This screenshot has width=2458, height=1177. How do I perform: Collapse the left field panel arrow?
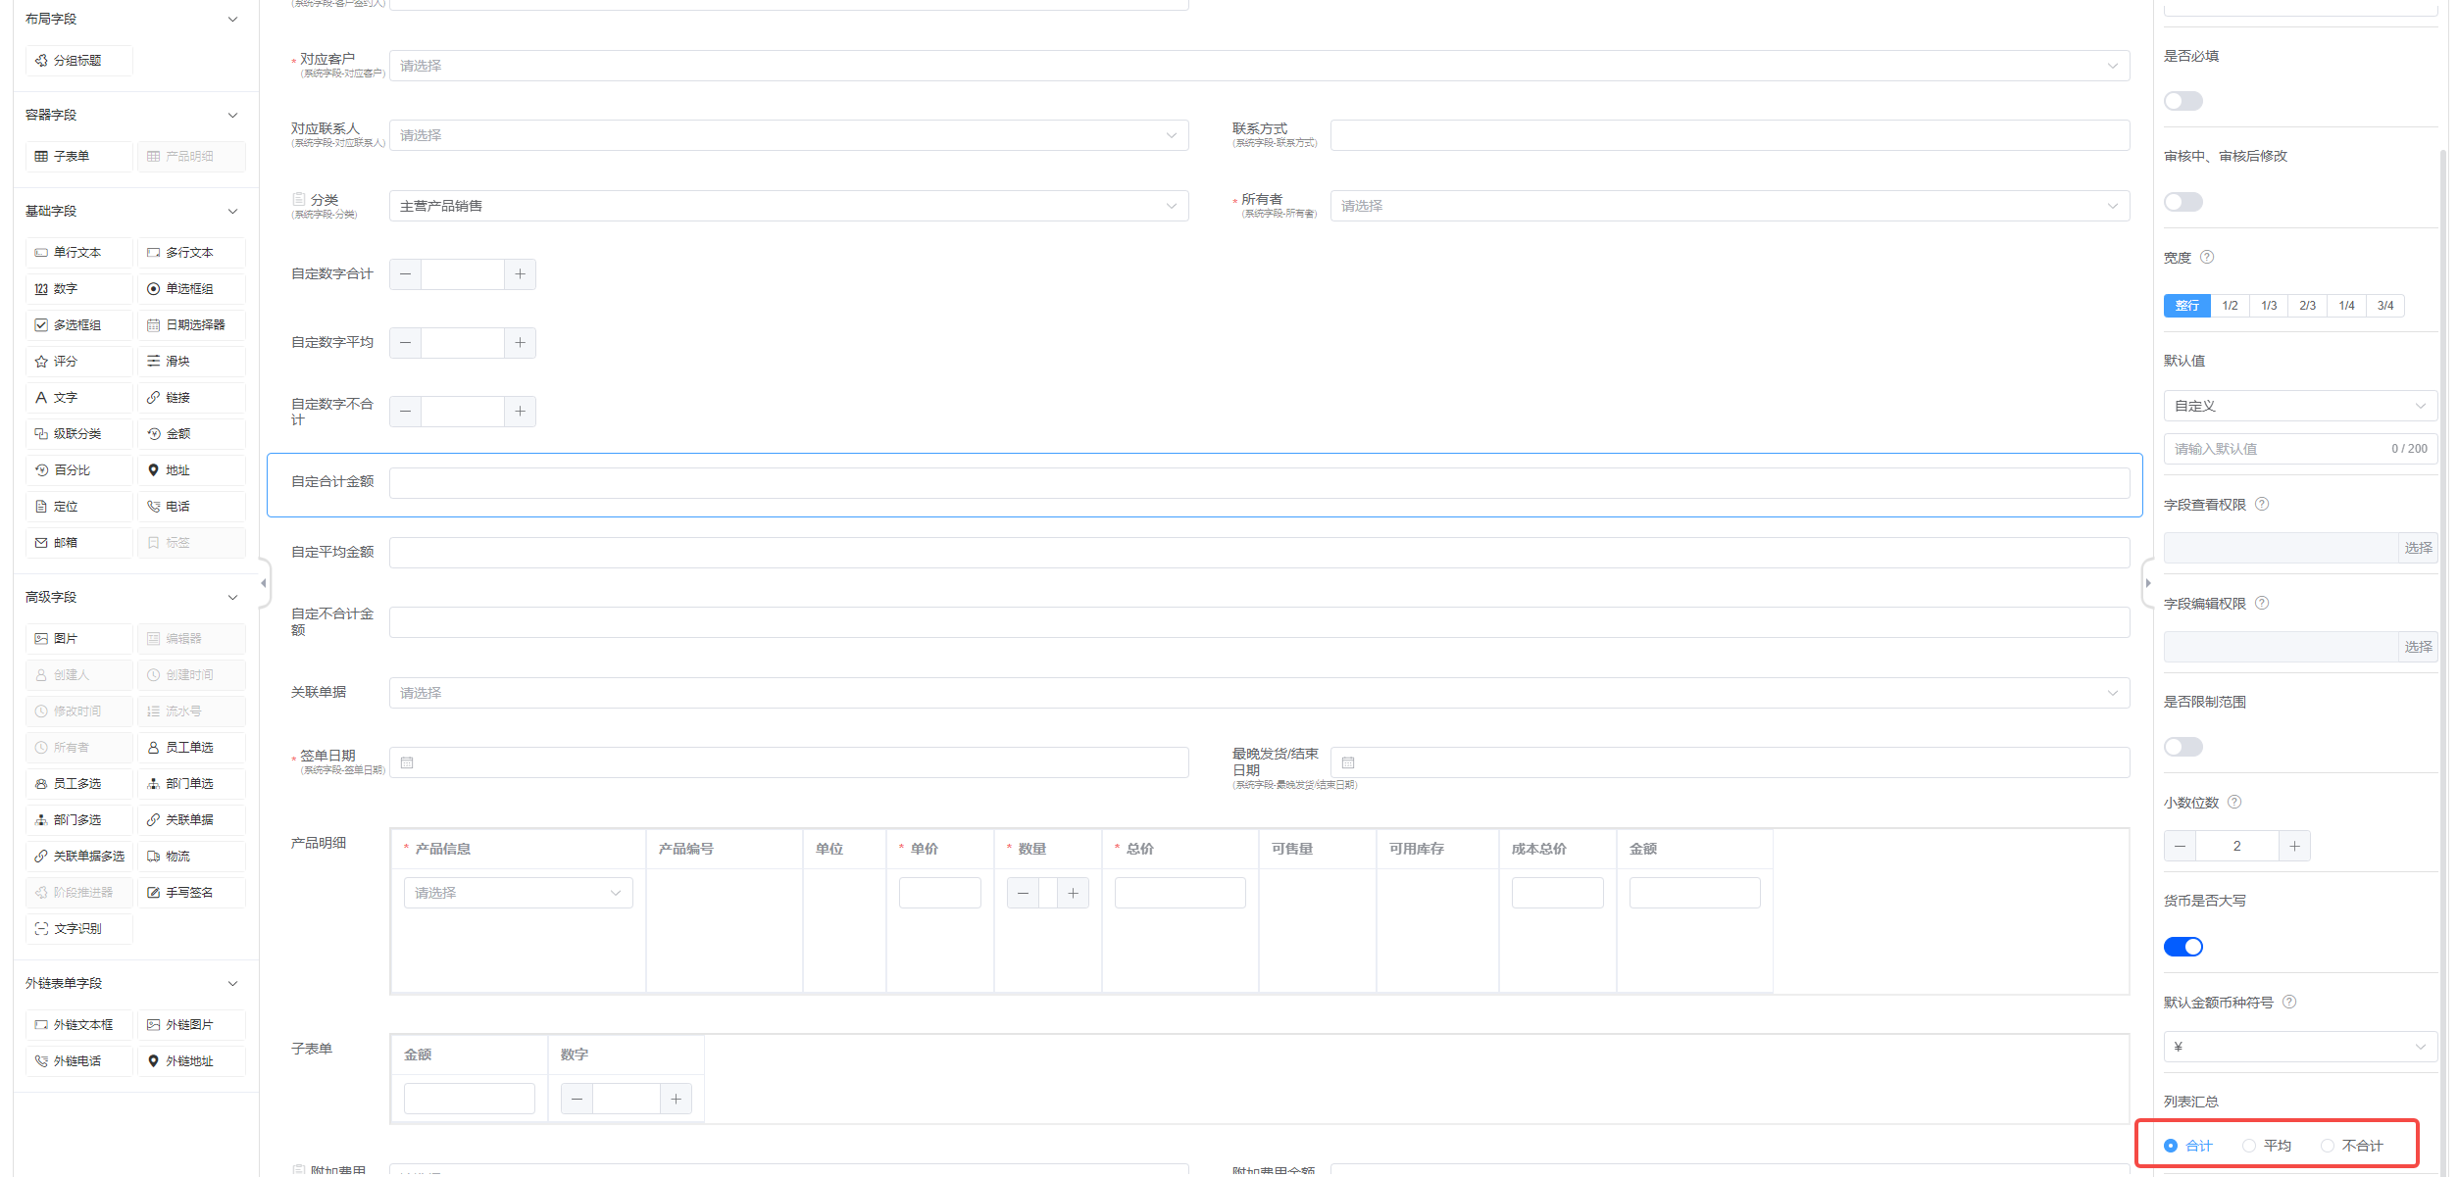(263, 583)
